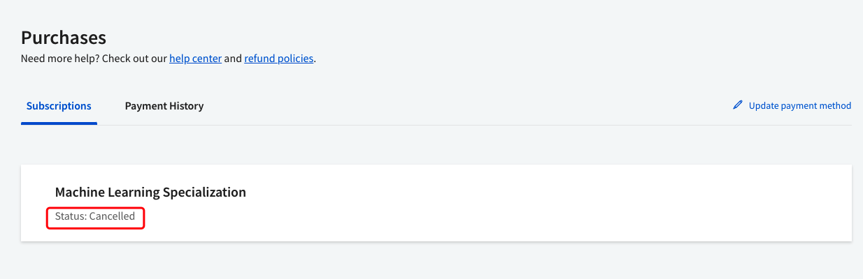Click the word Cancelled in the status

(112, 216)
